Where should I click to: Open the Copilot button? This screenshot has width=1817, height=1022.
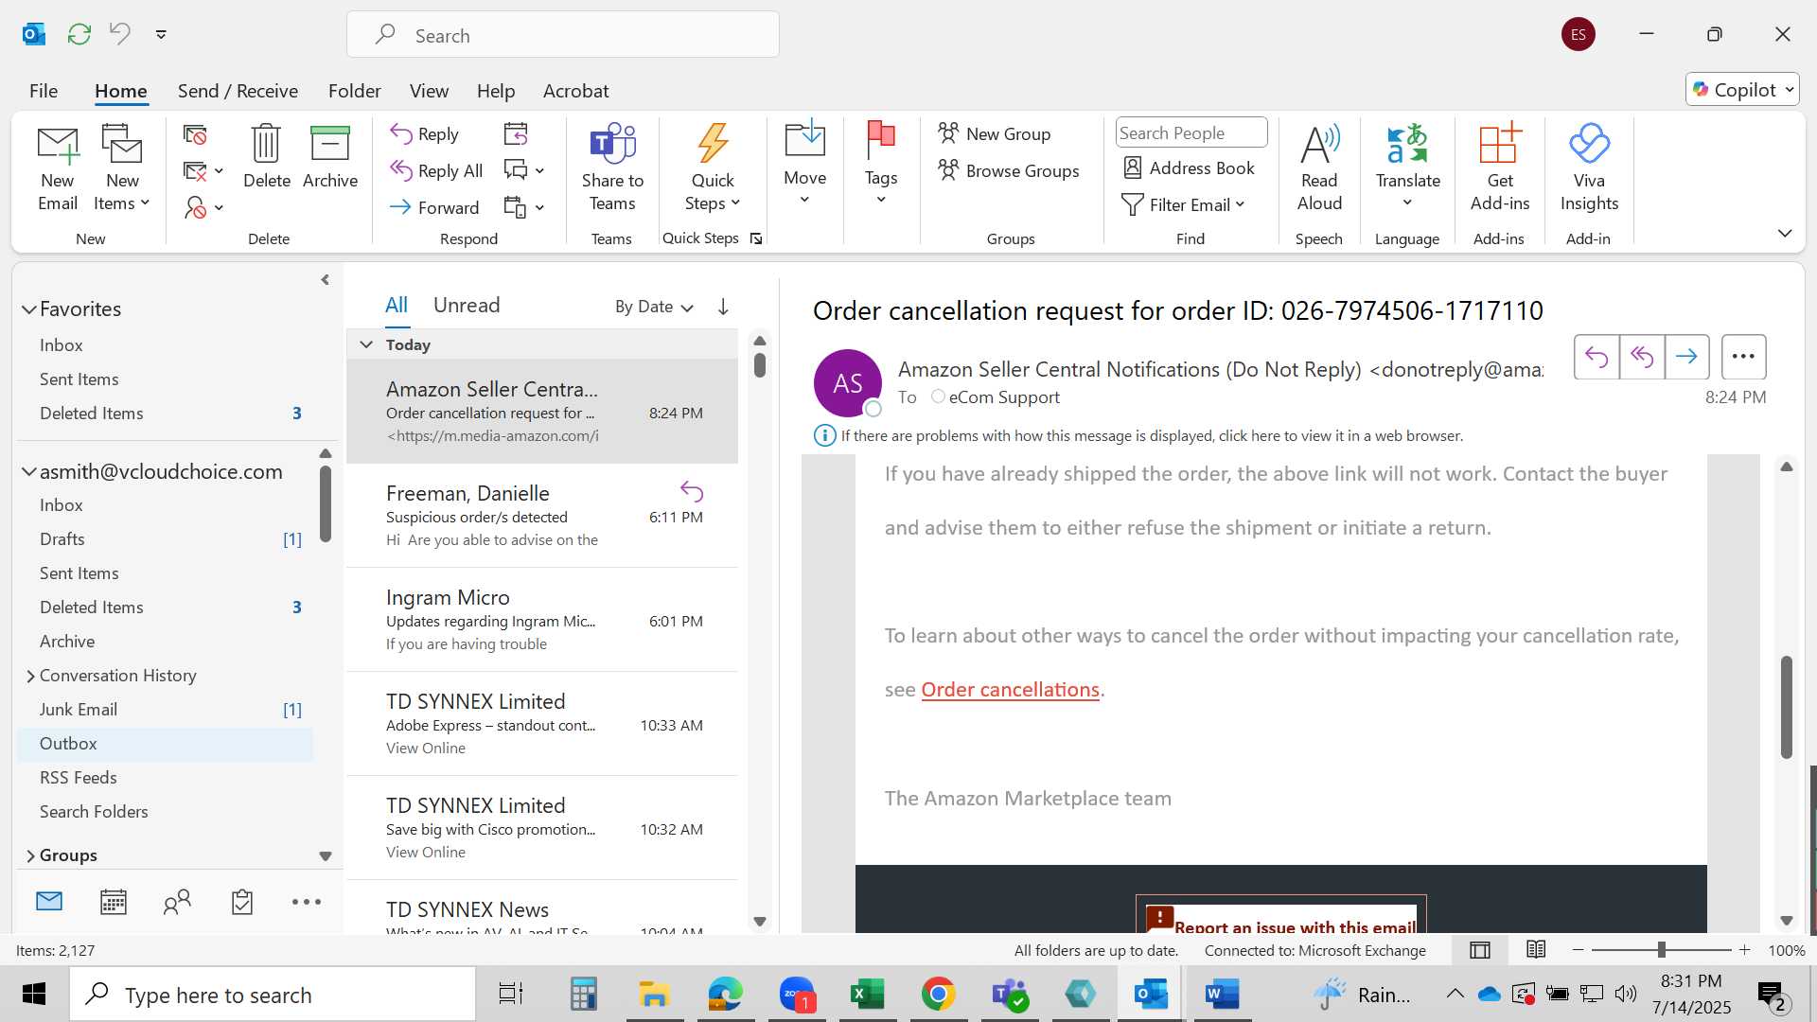tap(1742, 90)
